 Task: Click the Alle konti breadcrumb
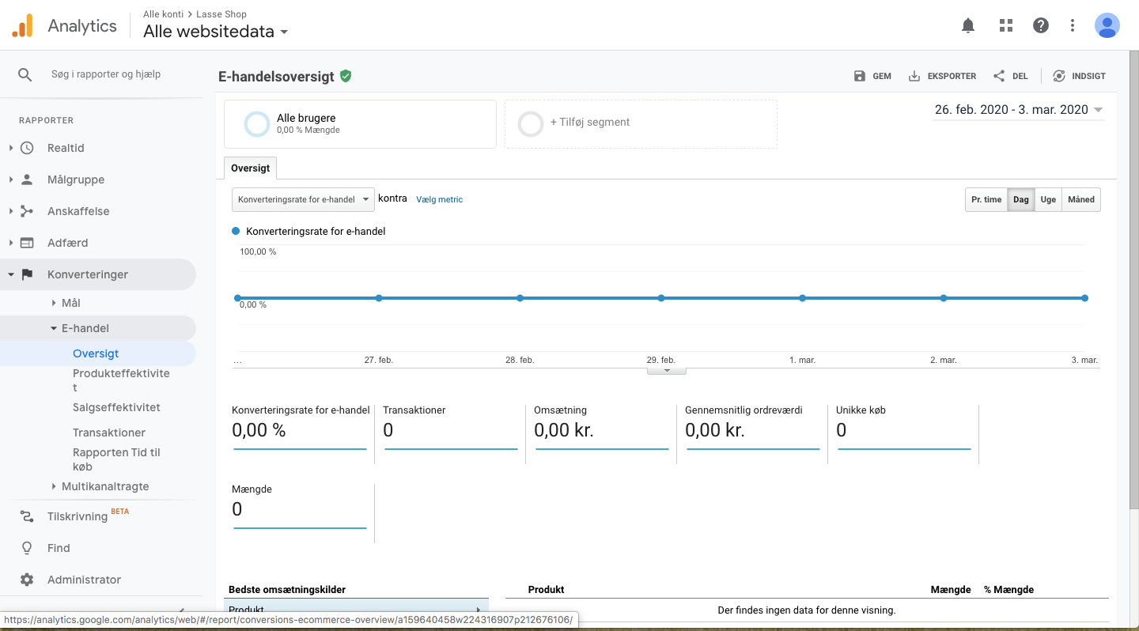point(164,14)
